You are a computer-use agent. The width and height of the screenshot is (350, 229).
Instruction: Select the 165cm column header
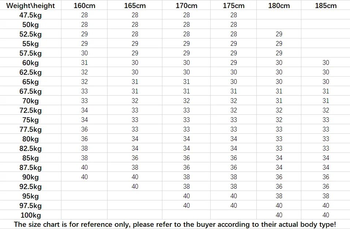[x=135, y=5]
